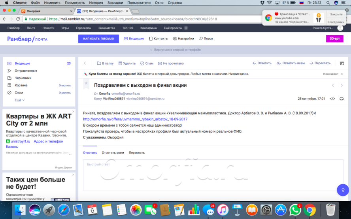
Task: Move email using В папку
Action: [105, 63]
